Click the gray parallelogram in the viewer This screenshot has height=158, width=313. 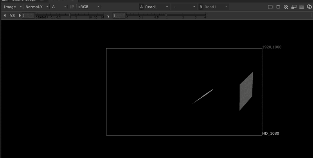[246, 91]
